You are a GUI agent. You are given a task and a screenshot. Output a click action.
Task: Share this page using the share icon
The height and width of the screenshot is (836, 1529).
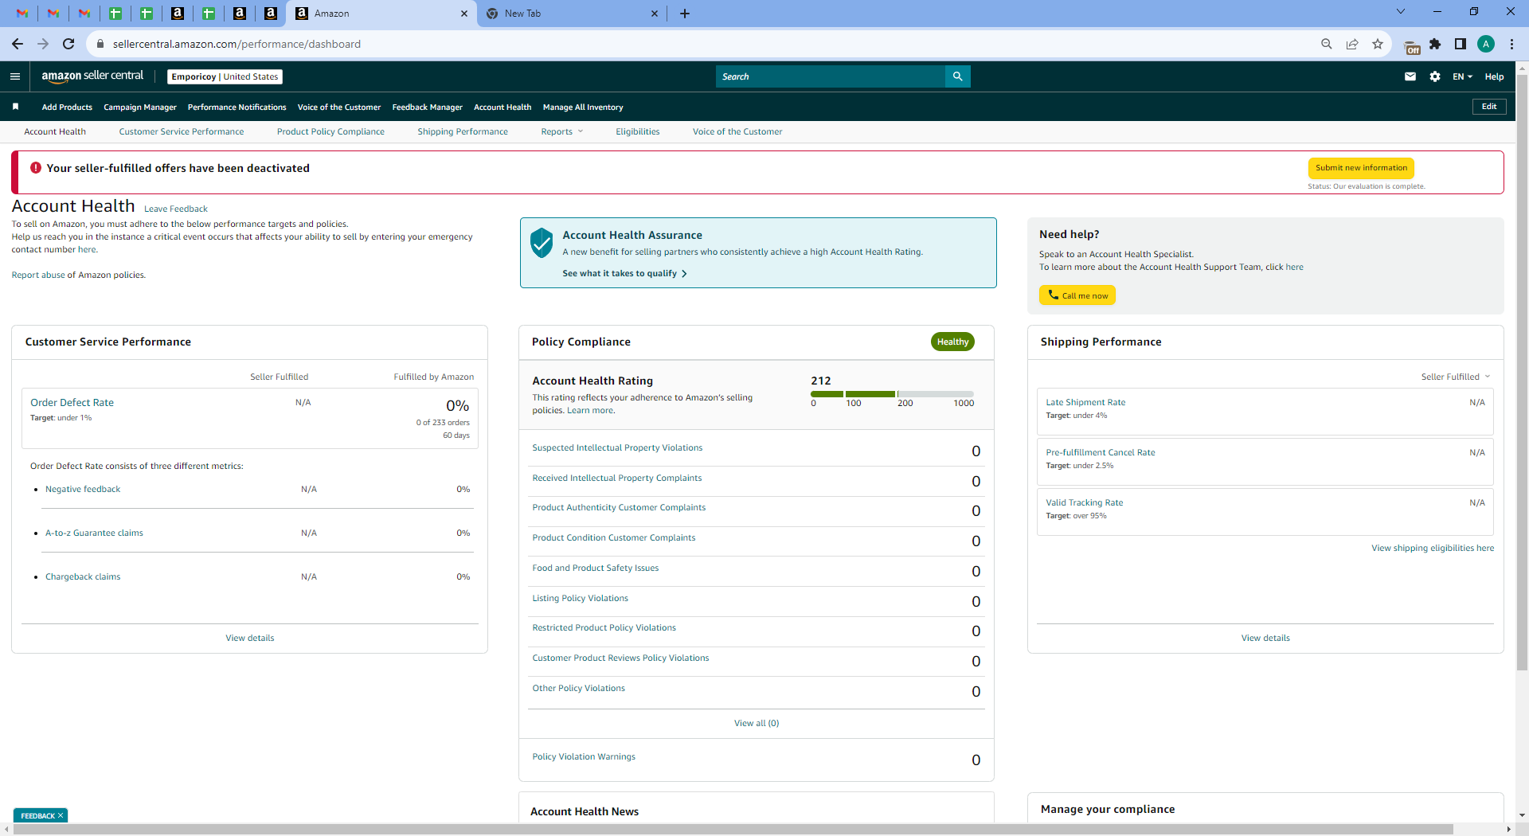pos(1352,44)
